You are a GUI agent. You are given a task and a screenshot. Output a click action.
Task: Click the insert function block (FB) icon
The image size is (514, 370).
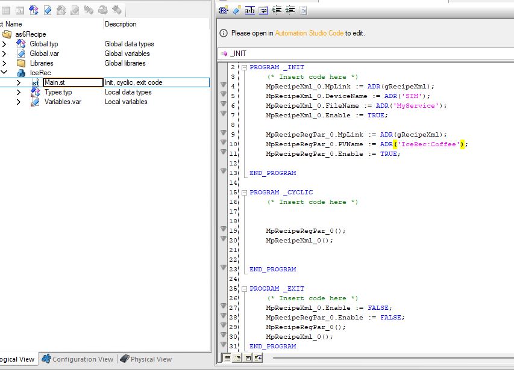224,10
